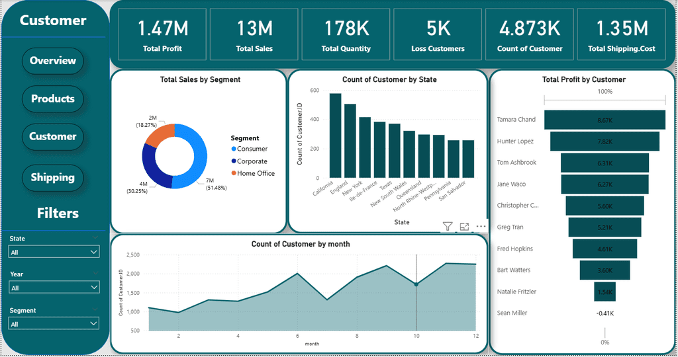Click the Segment slicer header chevron
678x357 pixels.
(95, 309)
